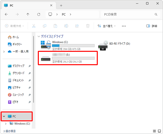Click chevron after PC in address bar
Image resolution: width=163 pixels, height=134 pixels.
click(x=70, y=14)
